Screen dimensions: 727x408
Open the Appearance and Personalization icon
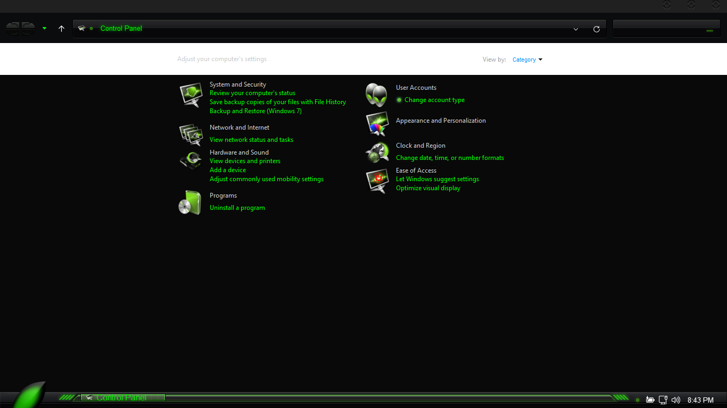pos(377,124)
